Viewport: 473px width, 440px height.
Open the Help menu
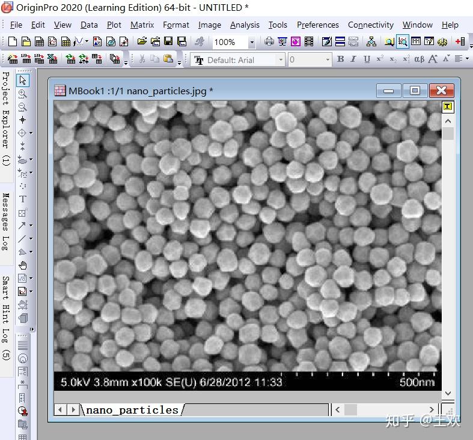(450, 25)
